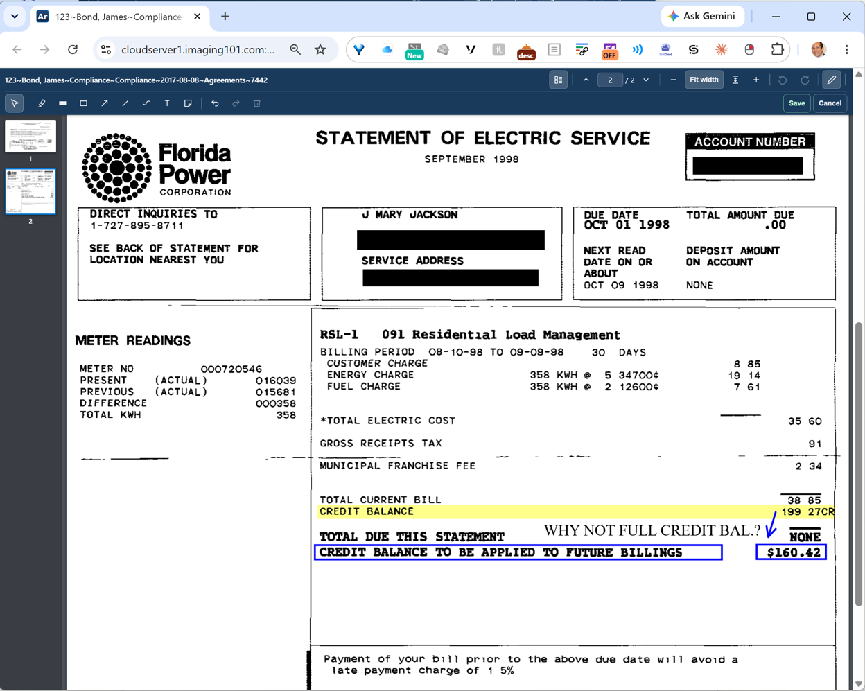Screen dimensions: 865x691
Task: Open page 2 thumbnail
Action: click(x=30, y=192)
